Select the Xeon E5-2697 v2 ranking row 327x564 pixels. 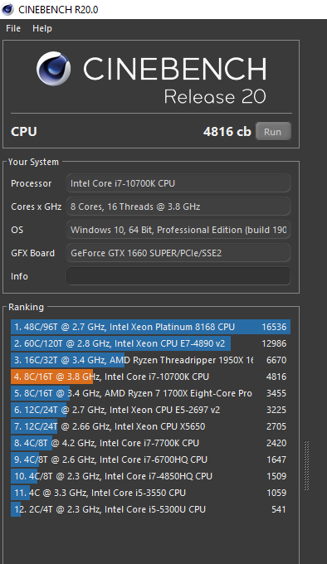click(150, 410)
